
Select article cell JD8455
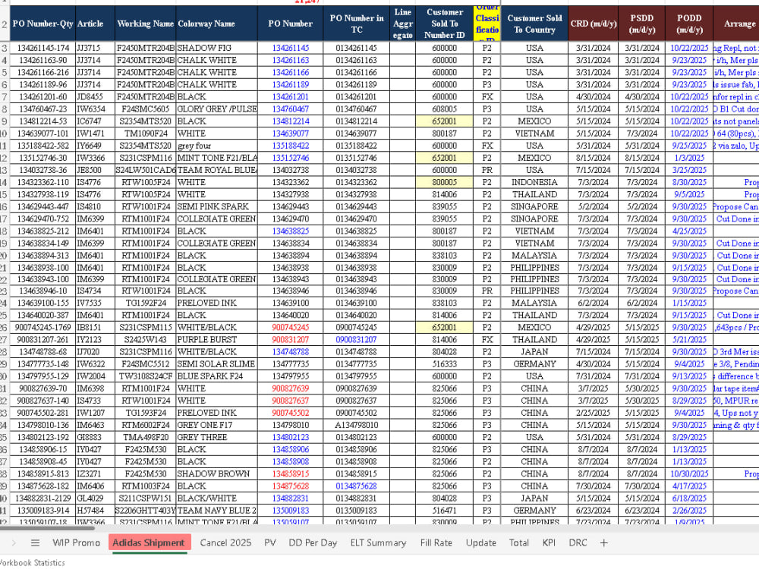(96, 97)
